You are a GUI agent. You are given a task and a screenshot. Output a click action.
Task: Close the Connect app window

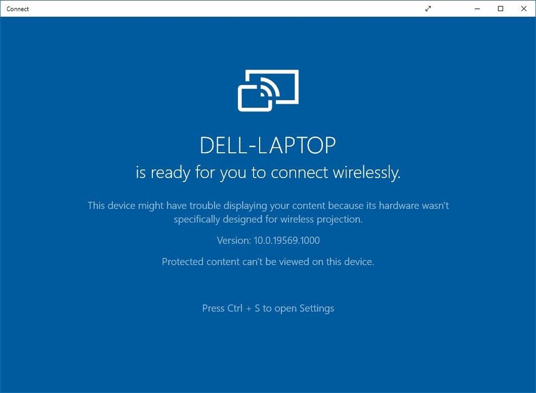[523, 8]
